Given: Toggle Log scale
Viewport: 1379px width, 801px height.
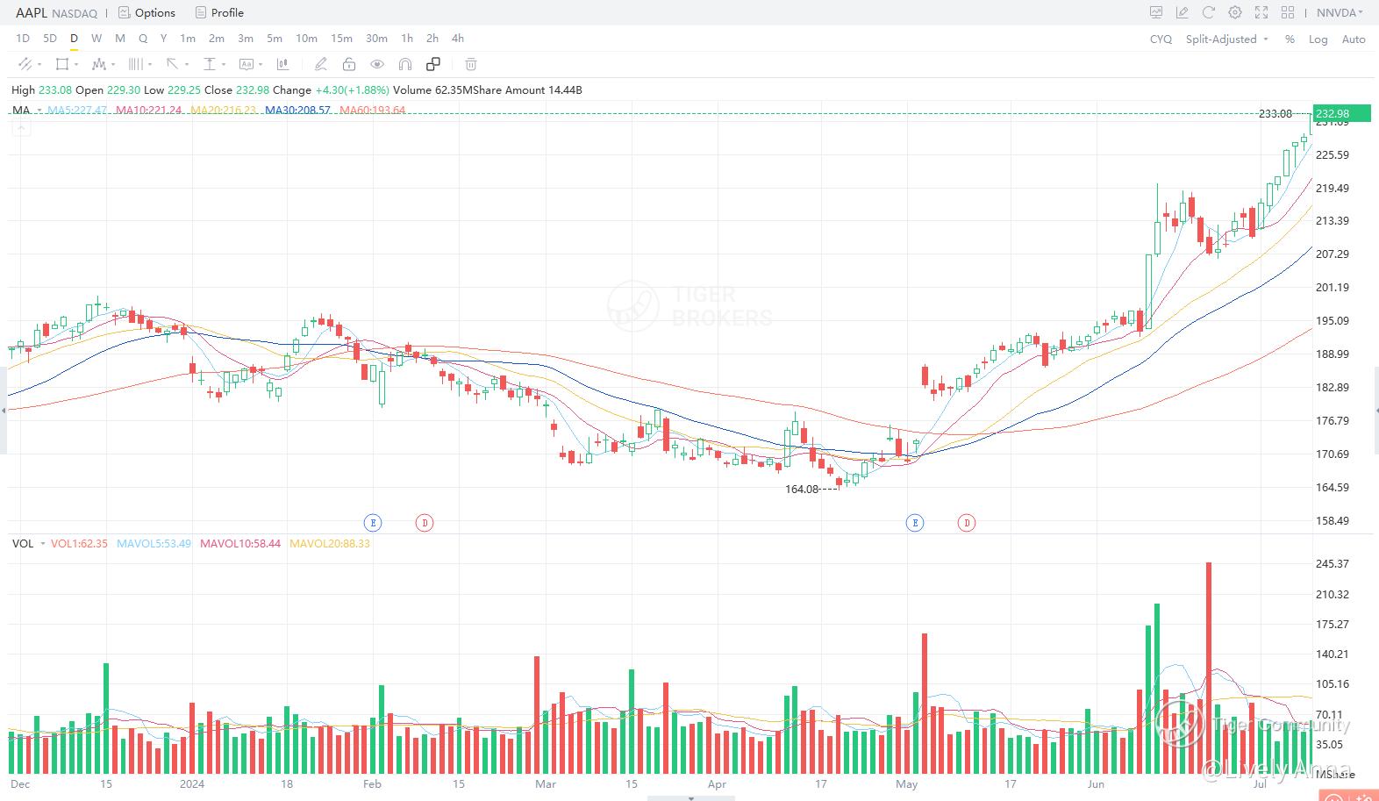Looking at the screenshot, I should (1318, 39).
